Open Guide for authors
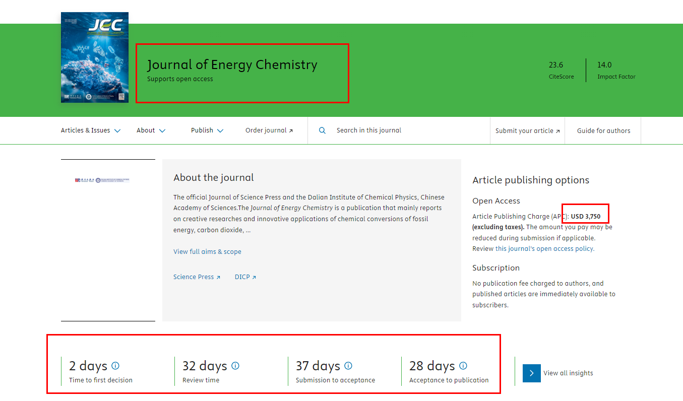Viewport: 683px width, 401px height. click(603, 131)
